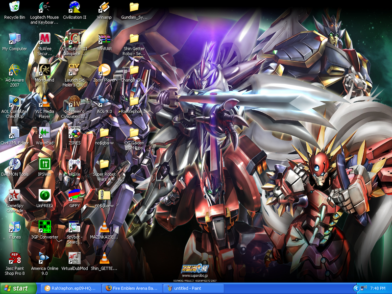Open Jasc Paint Shop Pro 8
Viewport: 392px width, 294px height.
15,258
